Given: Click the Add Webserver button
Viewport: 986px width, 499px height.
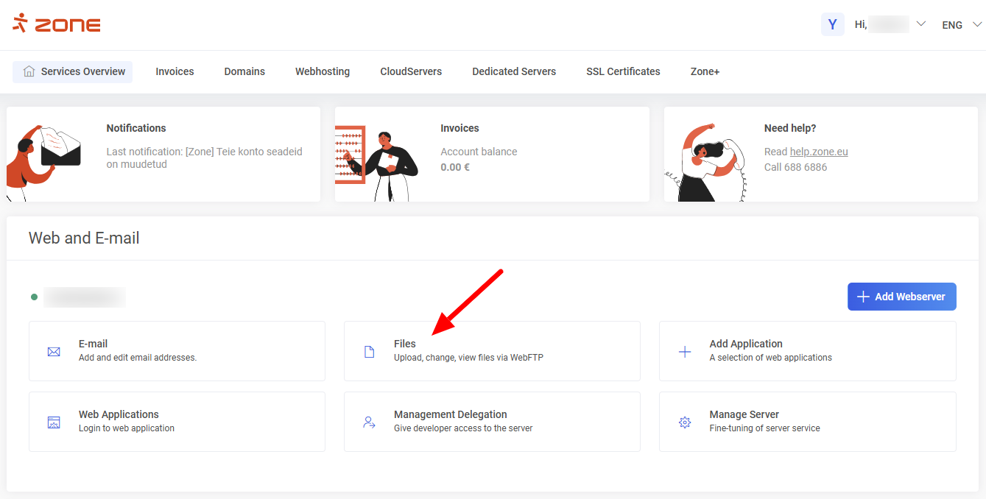Looking at the screenshot, I should (x=901, y=297).
